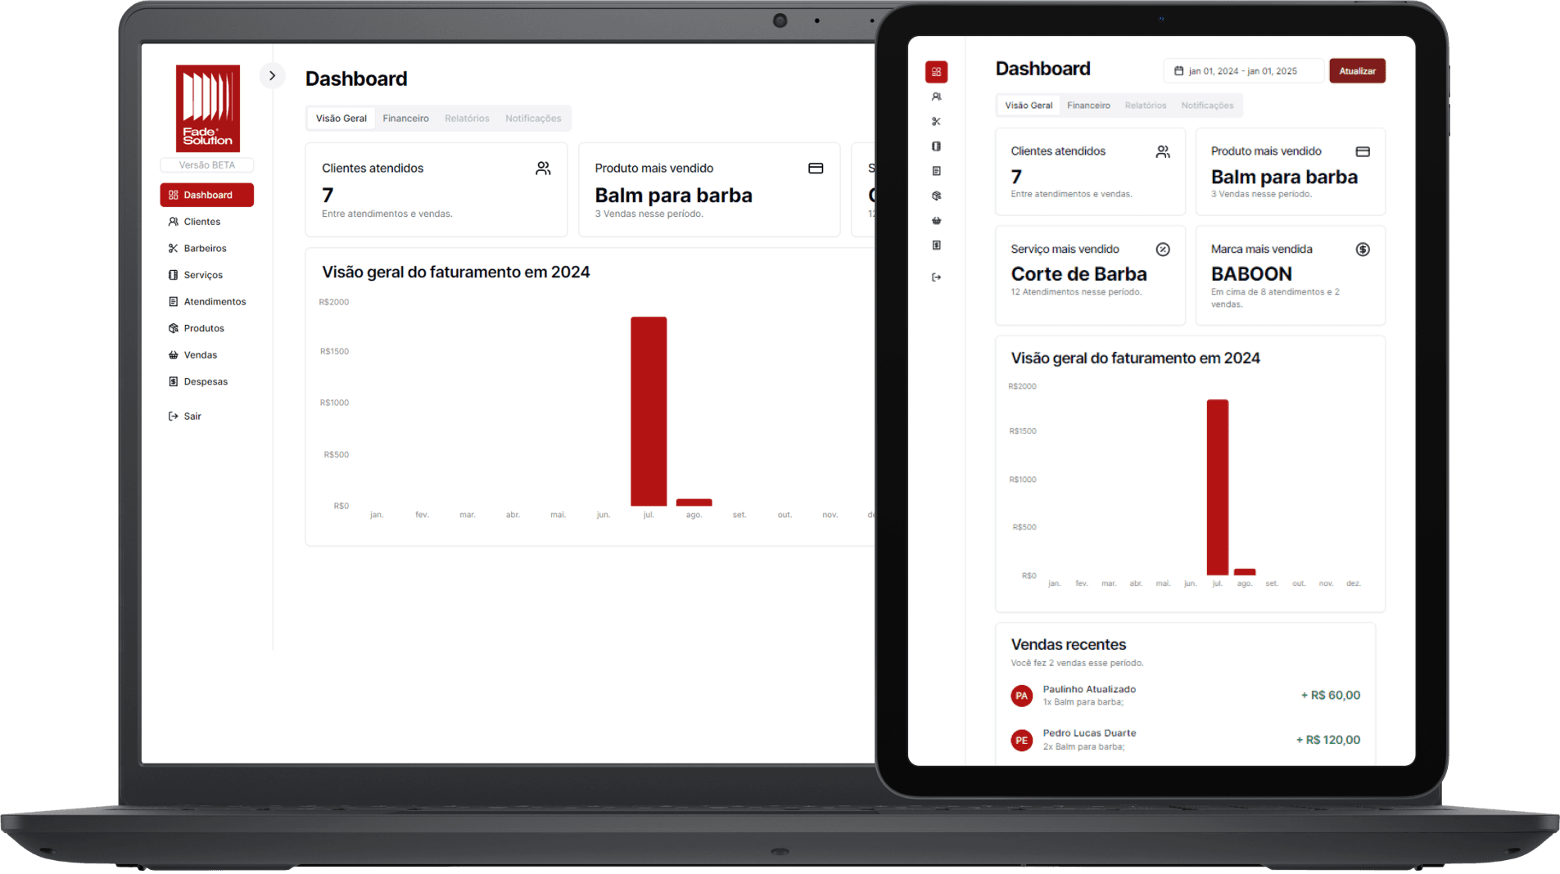Switch to Notificações tab on tablet

point(1207,106)
